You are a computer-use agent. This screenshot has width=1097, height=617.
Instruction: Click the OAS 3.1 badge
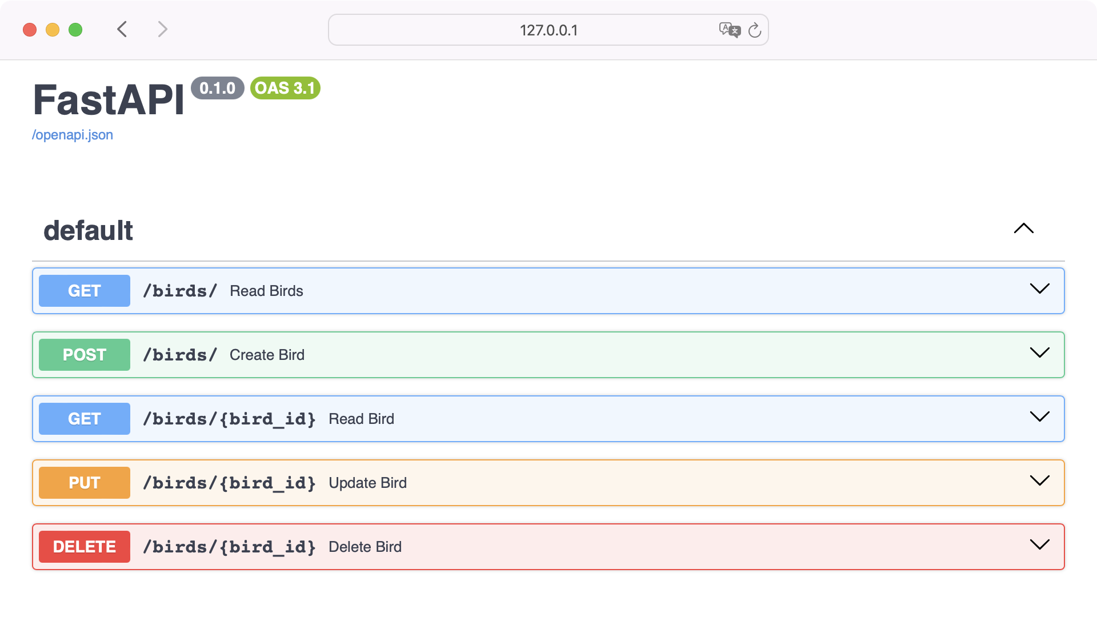click(285, 89)
